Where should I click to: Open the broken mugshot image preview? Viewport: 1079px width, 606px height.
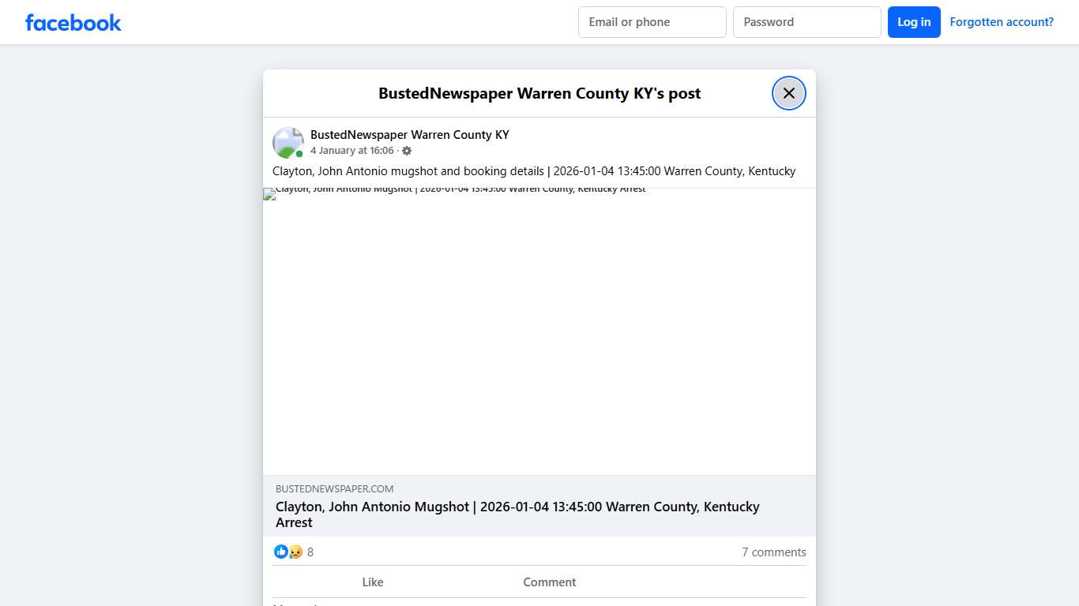coord(539,331)
